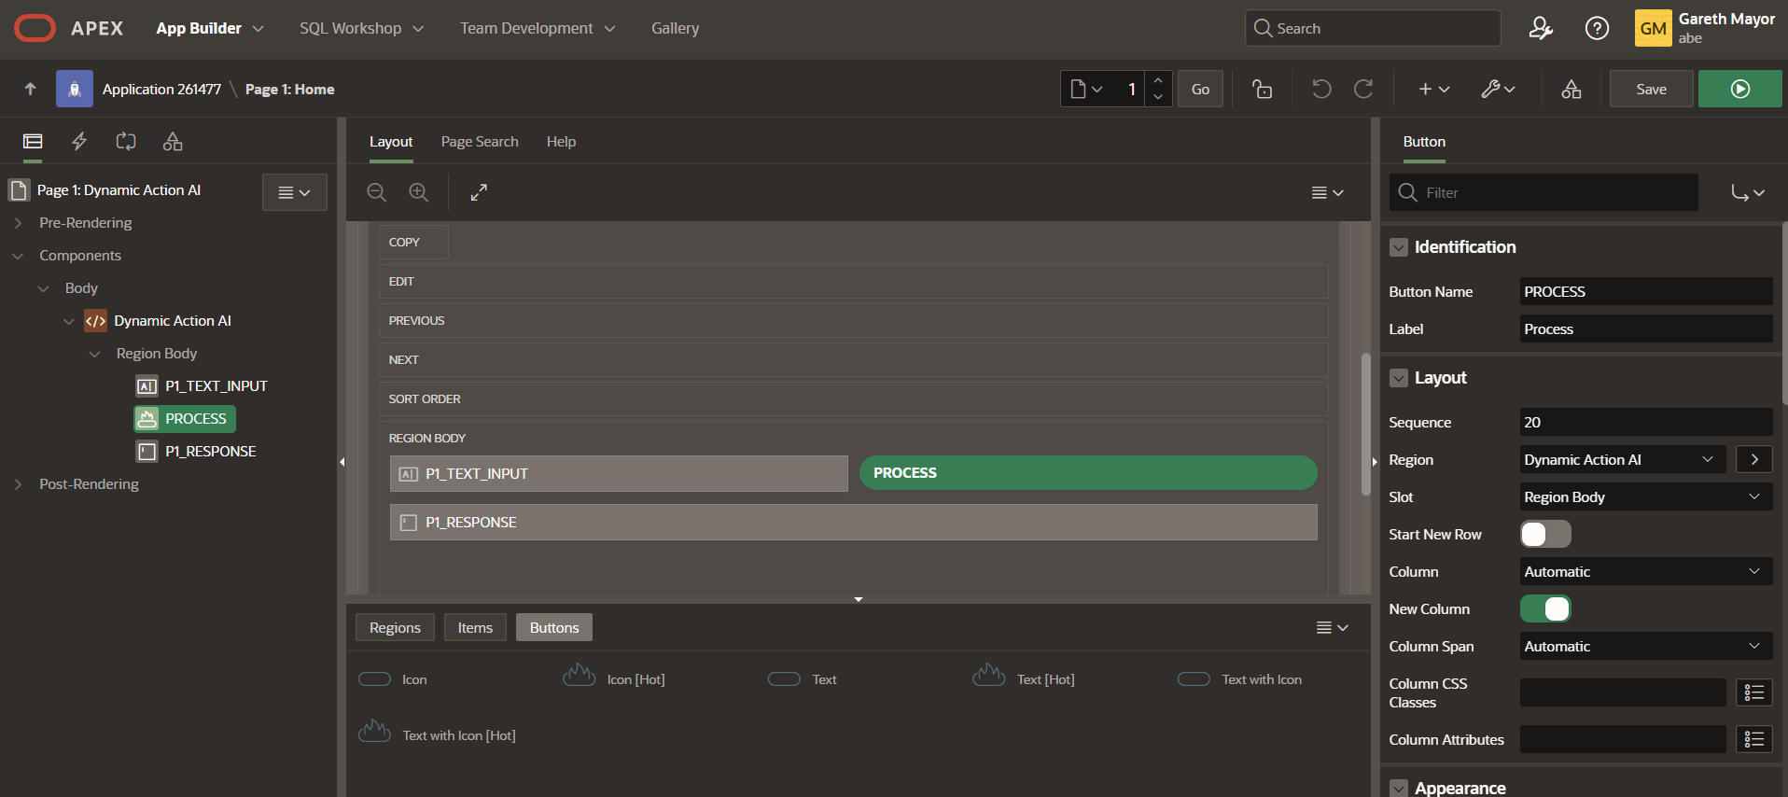Redo the last change
The height and width of the screenshot is (797, 1788).
pos(1363,89)
